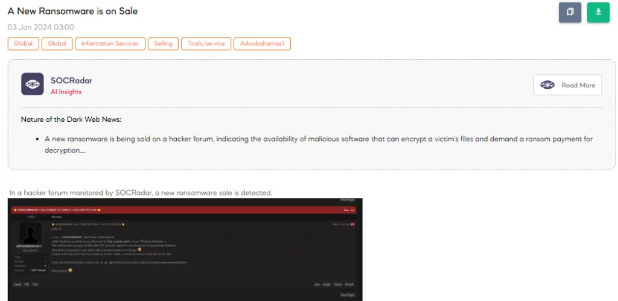Select the Adiosbahamas1 tag
This screenshot has width=618, height=301.
(262, 43)
